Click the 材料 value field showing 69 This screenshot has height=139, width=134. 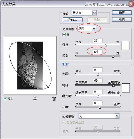pos(98,81)
